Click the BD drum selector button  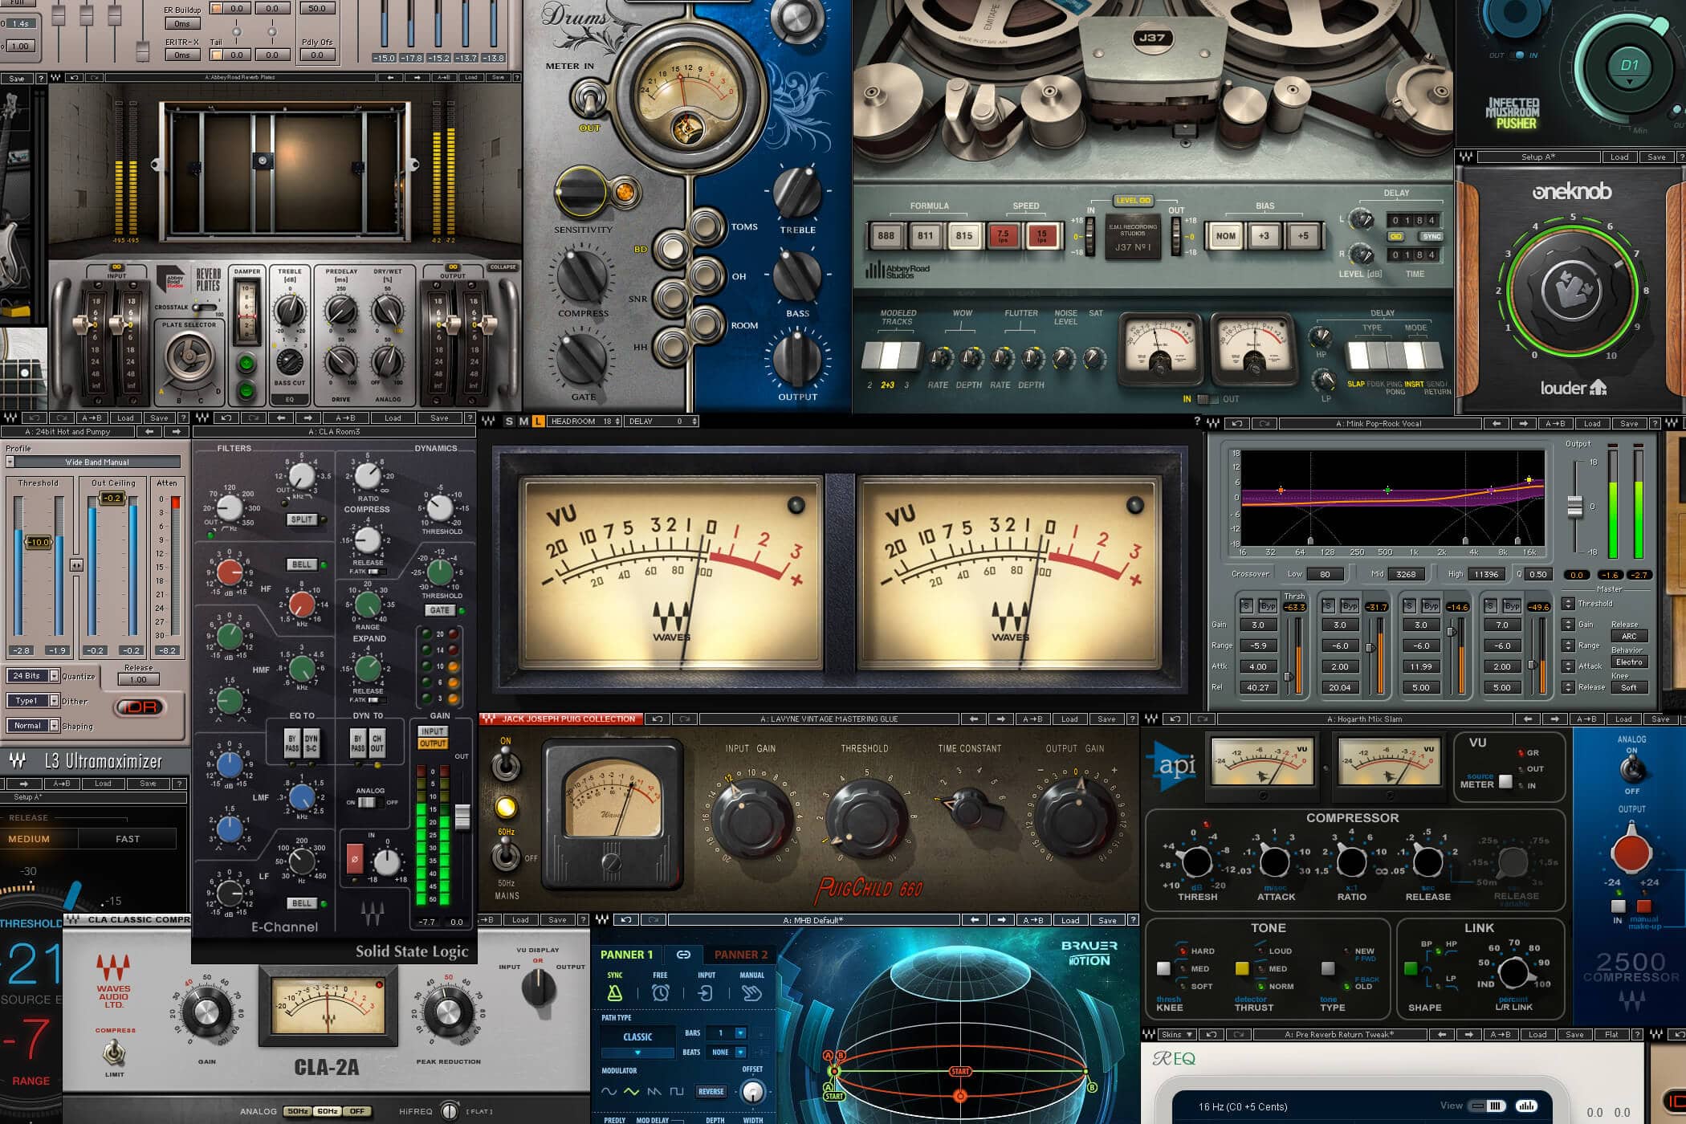(x=671, y=249)
